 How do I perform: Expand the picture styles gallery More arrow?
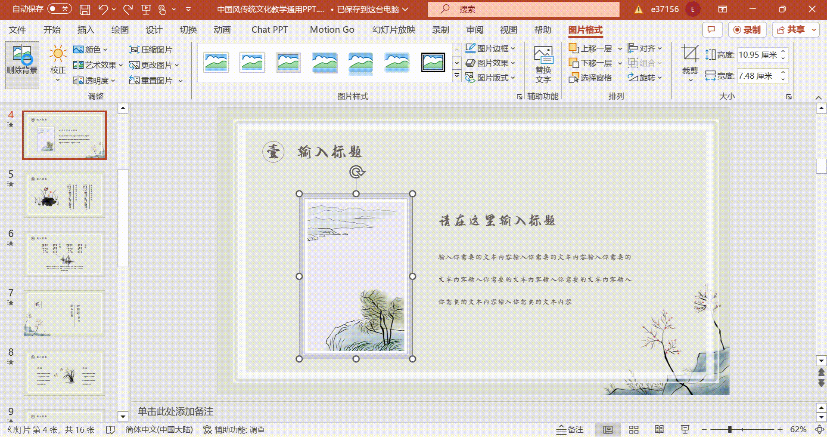click(x=457, y=76)
